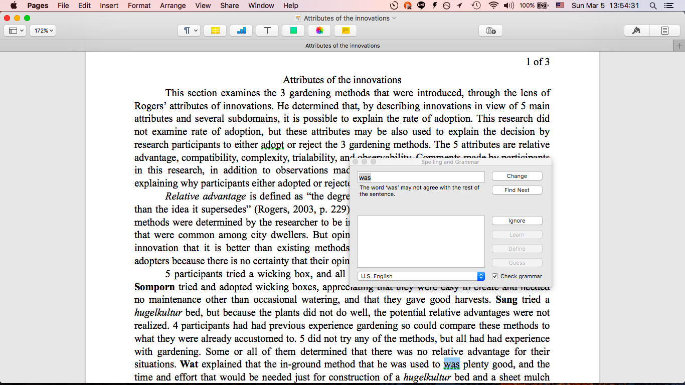Image resolution: width=685 pixels, height=385 pixels.
Task: Open the battery status icon
Action: point(542,6)
